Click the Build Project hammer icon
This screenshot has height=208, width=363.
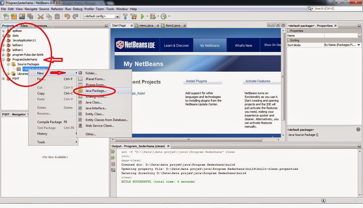125,16
